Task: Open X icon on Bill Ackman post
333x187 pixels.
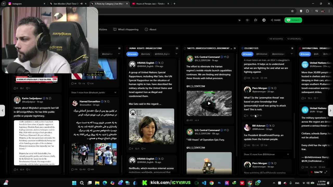Action: (x=270, y=126)
